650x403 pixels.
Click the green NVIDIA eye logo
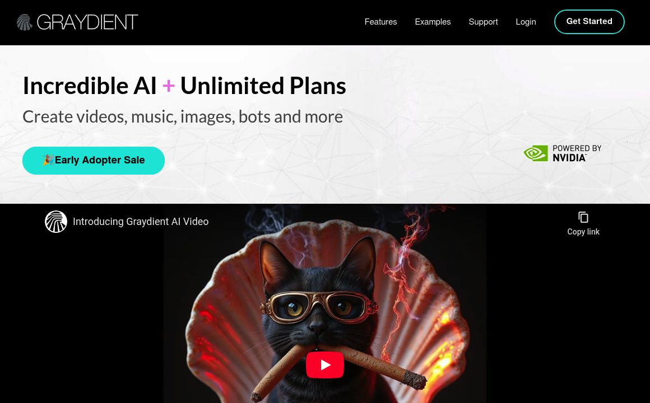[x=536, y=153]
